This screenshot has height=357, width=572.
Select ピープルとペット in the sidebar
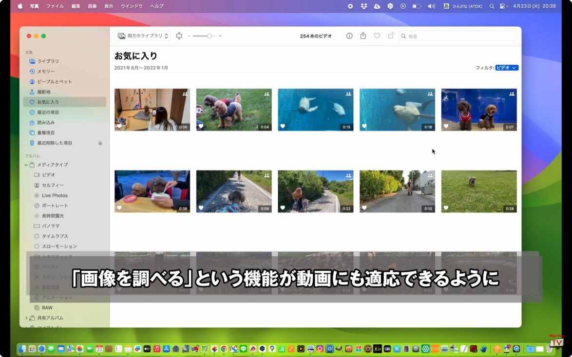(x=65, y=82)
